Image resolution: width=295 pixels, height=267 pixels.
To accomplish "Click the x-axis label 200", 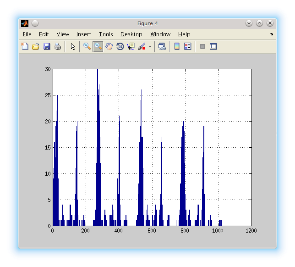I will tap(85, 231).
